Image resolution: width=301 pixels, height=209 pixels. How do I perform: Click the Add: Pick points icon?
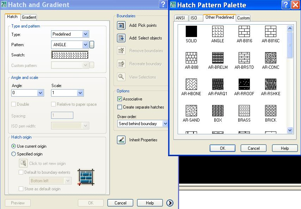[x=121, y=25]
